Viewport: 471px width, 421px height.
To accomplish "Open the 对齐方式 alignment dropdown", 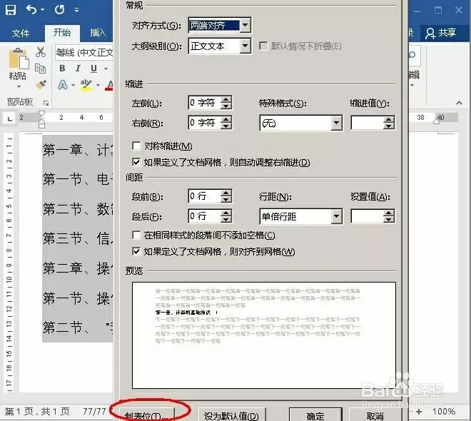I will point(245,25).
